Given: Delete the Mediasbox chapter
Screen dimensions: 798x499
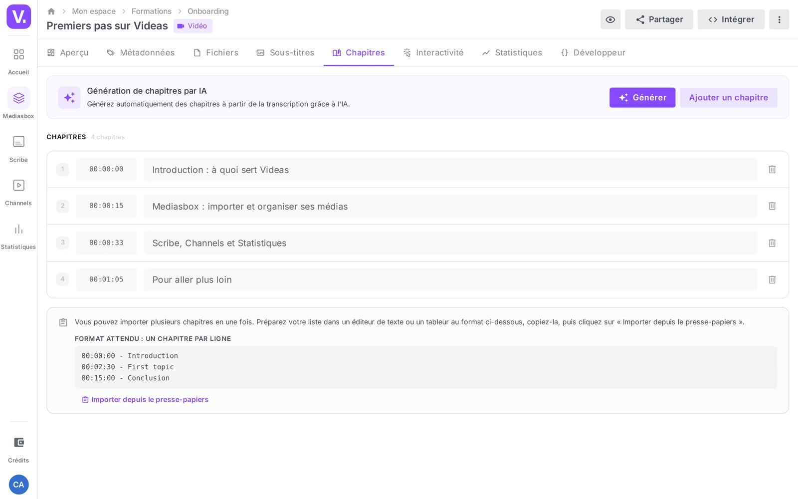Looking at the screenshot, I should coord(772,206).
